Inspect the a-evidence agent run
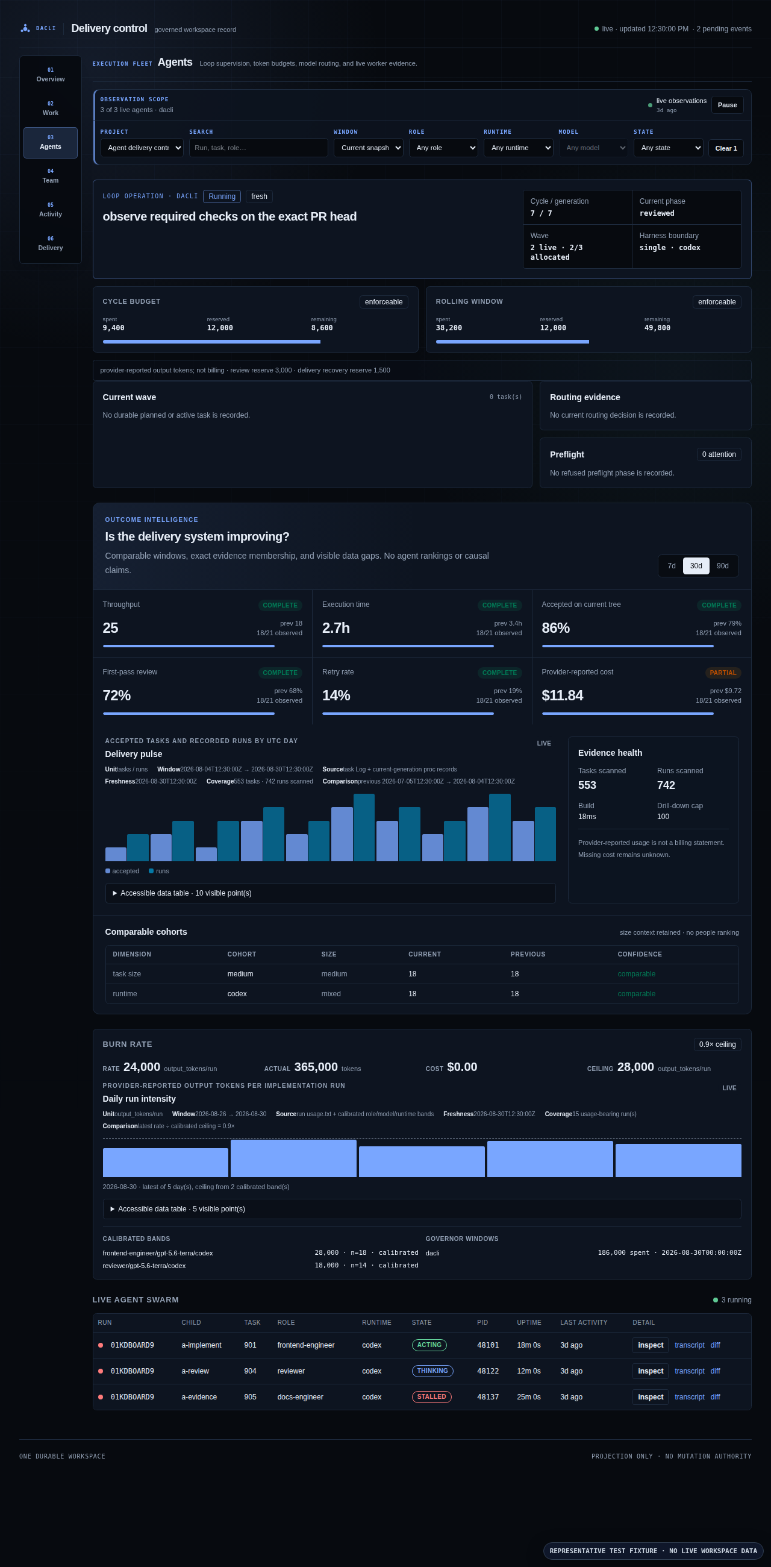Image resolution: width=771 pixels, height=1567 pixels. tap(651, 1396)
